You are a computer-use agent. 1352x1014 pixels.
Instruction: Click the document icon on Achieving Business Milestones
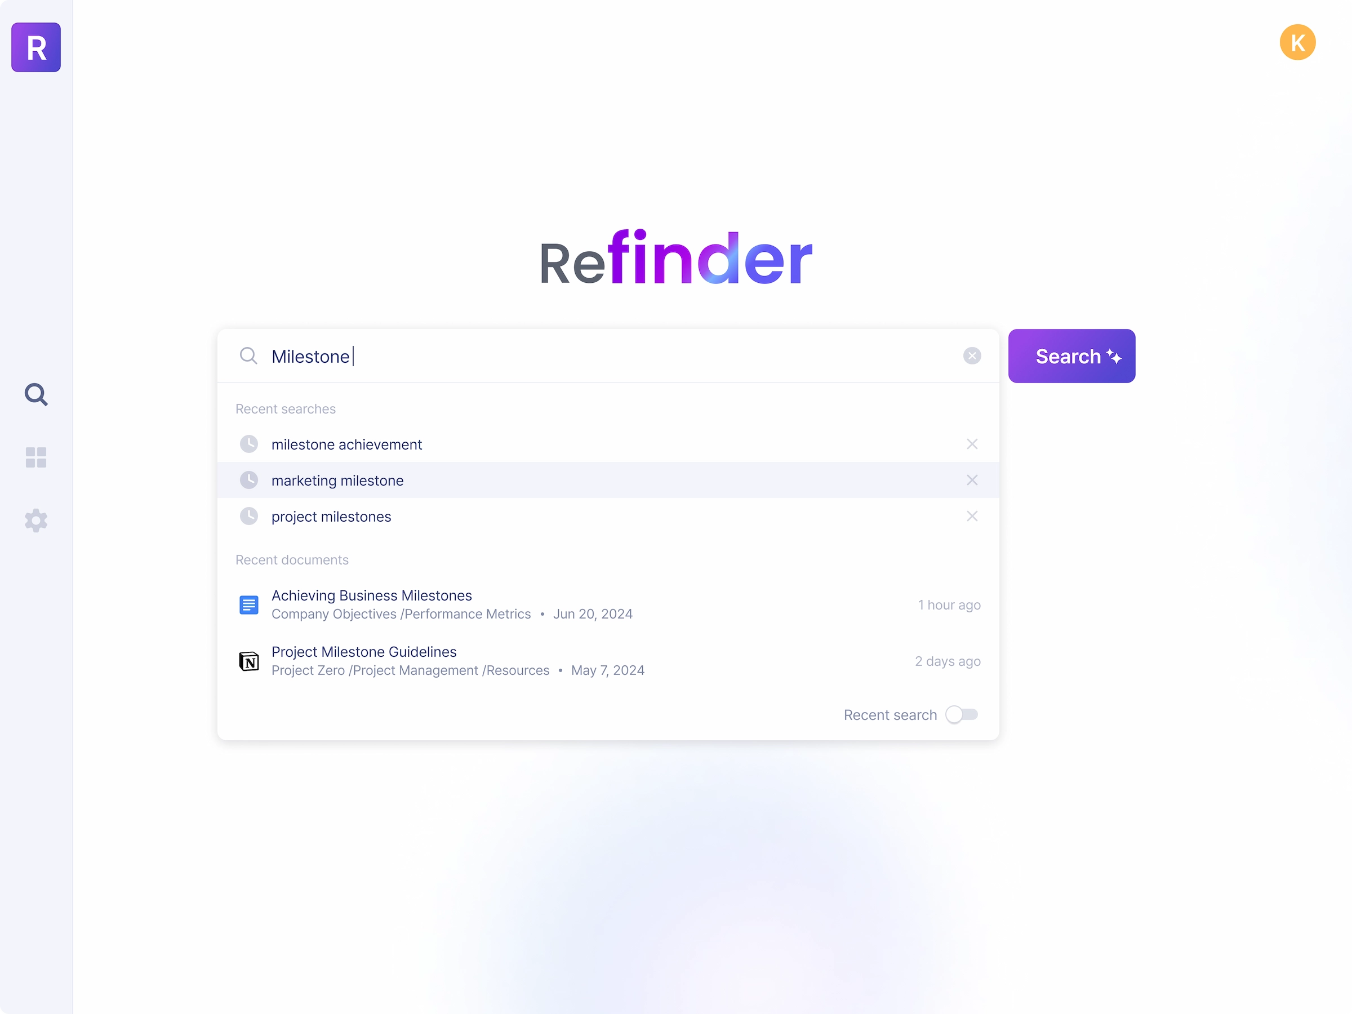point(248,605)
